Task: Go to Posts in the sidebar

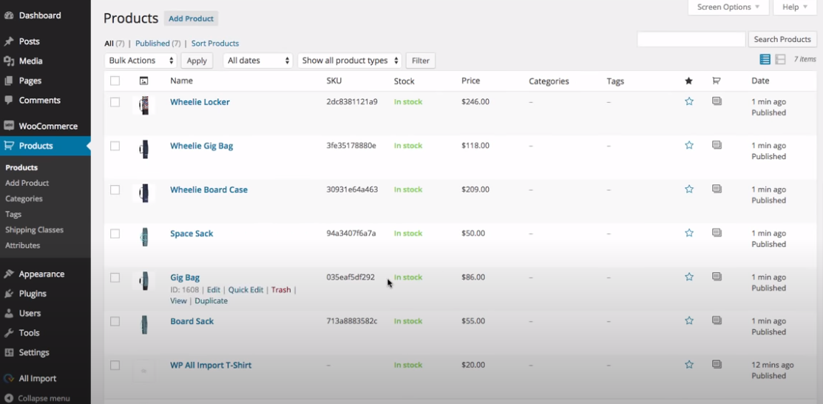Action: click(30, 41)
